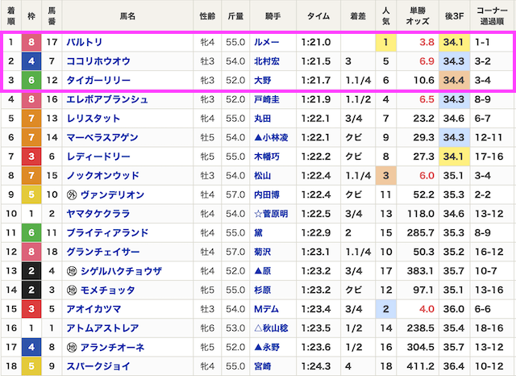The image size is (516, 376).
Task: Open horse page for ブライティアランド
Action: tap(107, 233)
